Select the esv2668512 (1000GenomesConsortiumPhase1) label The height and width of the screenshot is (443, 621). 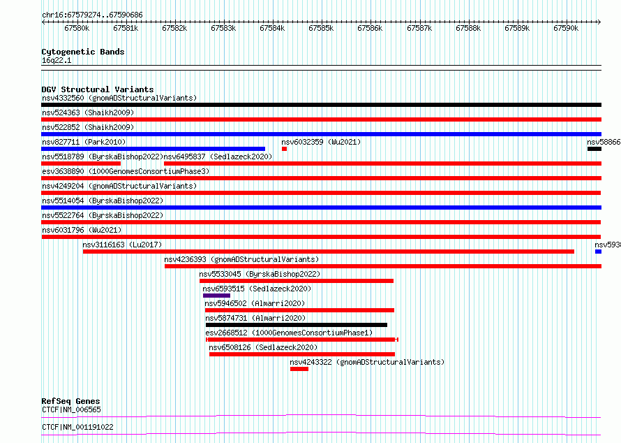[x=289, y=333]
